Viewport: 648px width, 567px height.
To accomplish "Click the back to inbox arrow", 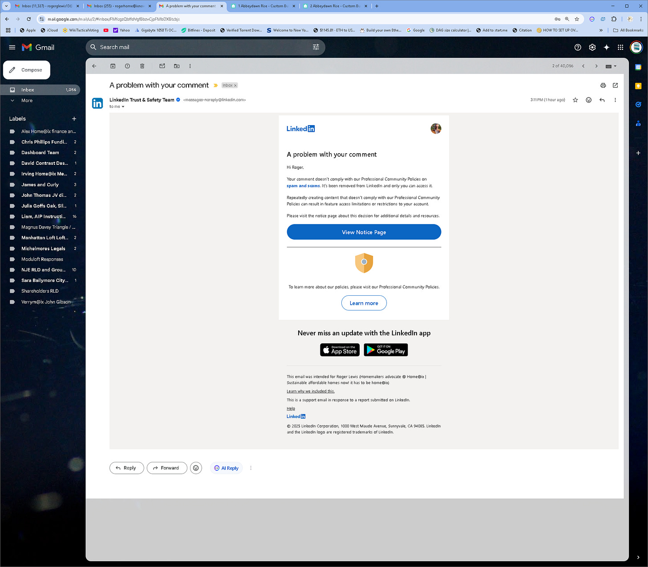I will click(94, 66).
